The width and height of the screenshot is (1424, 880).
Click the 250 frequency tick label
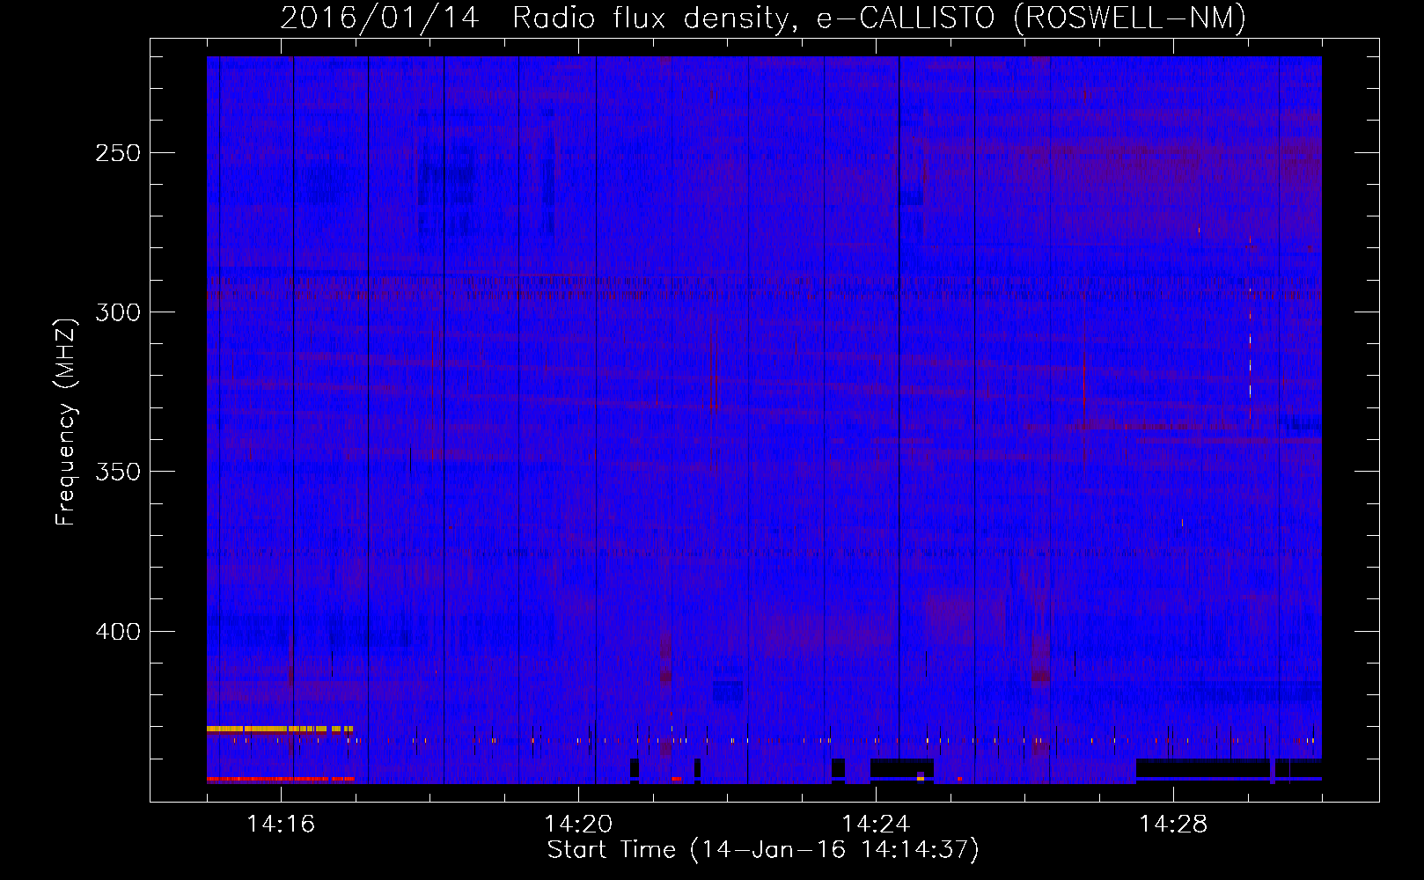click(x=118, y=153)
